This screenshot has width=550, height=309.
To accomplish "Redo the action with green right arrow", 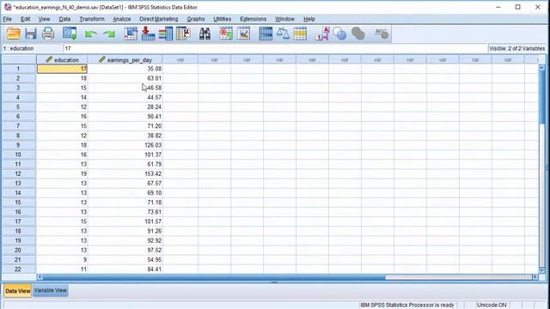I will tap(109, 34).
